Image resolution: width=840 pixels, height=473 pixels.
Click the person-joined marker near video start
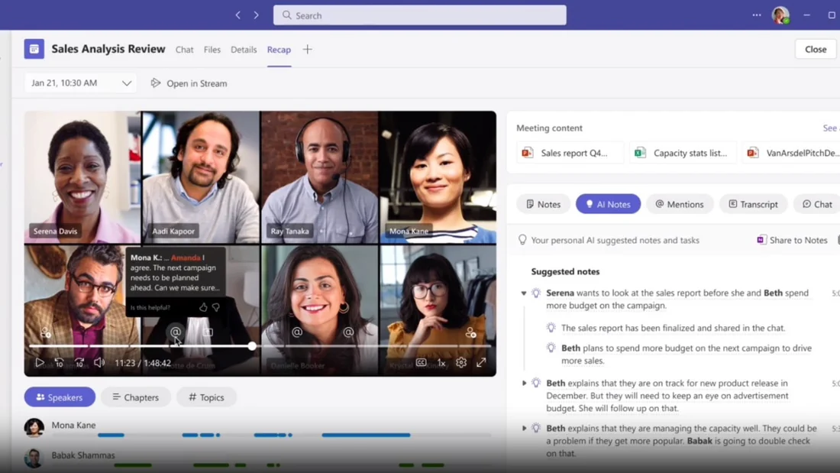[46, 332]
